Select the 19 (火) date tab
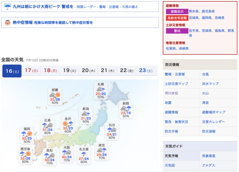The height and width of the screenshot is (172, 239). click(x=69, y=70)
